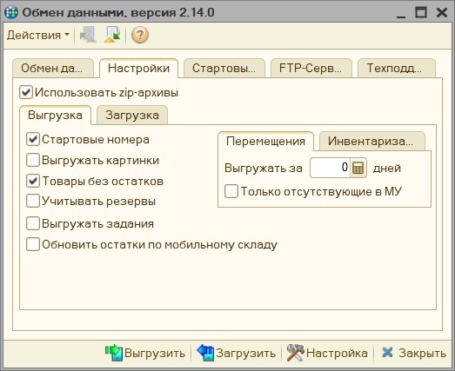Open Настройка with hammer icon
Screen dimensions: 455x371
click(327, 353)
